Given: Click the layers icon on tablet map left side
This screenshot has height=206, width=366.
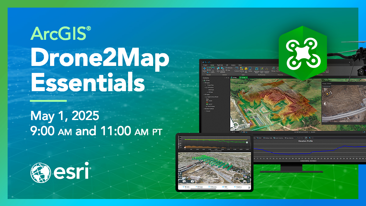Looking at the screenshot, I should click(x=180, y=177).
